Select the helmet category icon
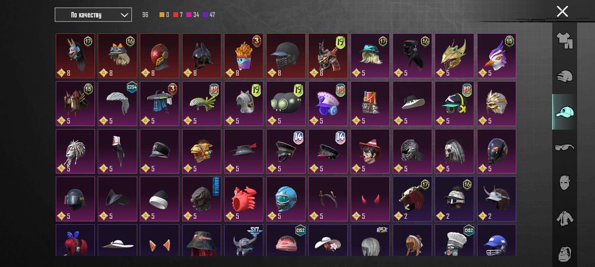Screen dimensions: 595x267 coord(564,76)
